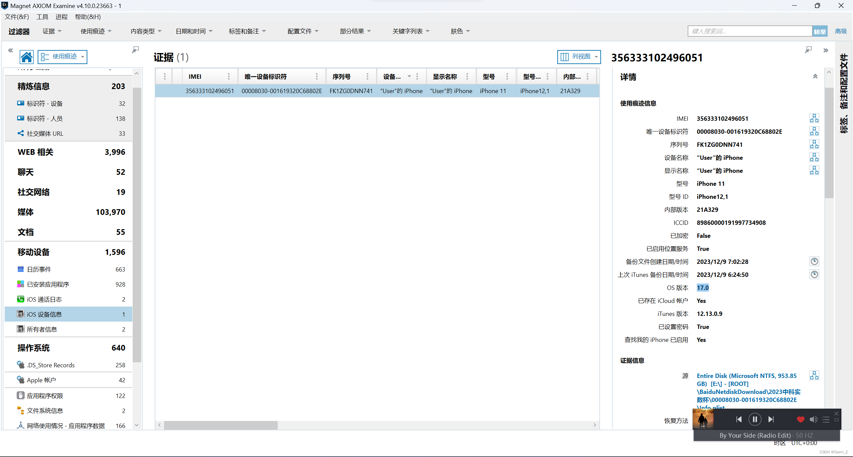Toggle the heart favorite in music player
The height and width of the screenshot is (457, 853).
800,419
